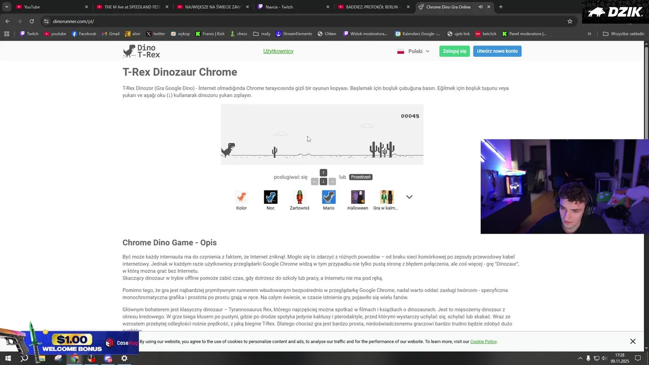The width and height of the screenshot is (649, 365).
Task: Switch to BADDIEZ: PROTOKÓŁ BERLIN tab
Action: (x=373, y=7)
